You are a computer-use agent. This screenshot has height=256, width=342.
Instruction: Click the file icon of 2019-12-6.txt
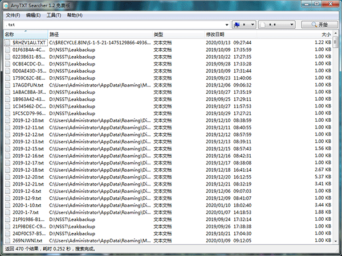[7, 191]
